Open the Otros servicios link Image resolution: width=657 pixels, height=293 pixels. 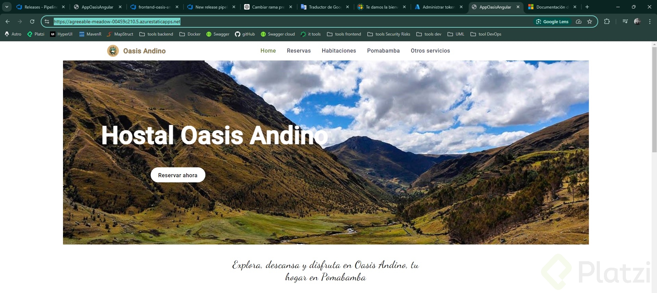(x=430, y=51)
